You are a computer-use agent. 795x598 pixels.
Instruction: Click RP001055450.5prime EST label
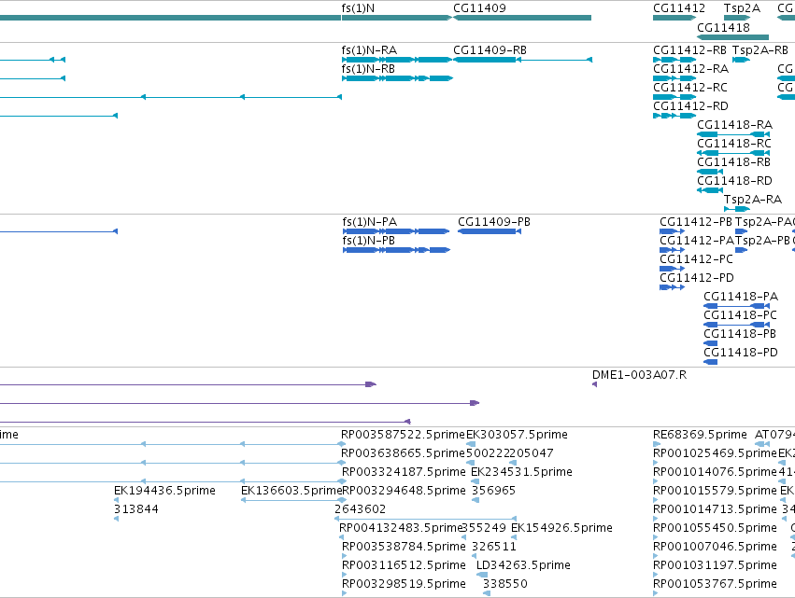[x=715, y=528]
